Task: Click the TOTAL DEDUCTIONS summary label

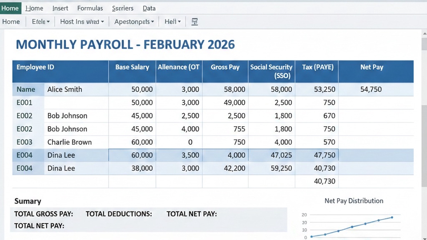Action: click(x=119, y=214)
